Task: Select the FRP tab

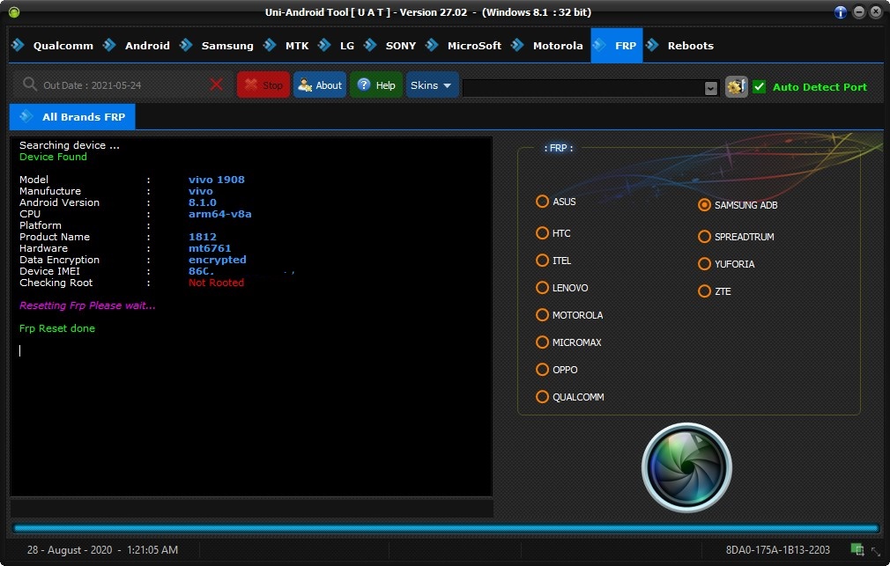Action: pyautogui.click(x=617, y=46)
